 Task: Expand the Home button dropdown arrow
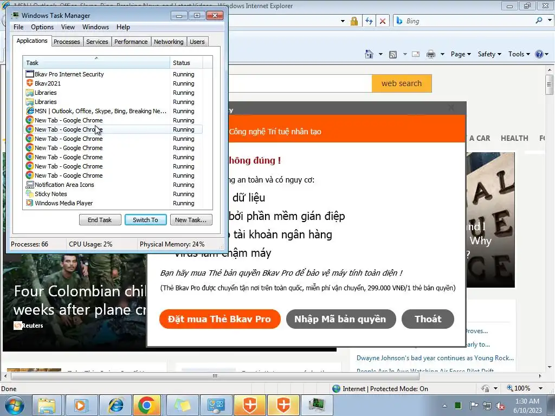click(380, 54)
